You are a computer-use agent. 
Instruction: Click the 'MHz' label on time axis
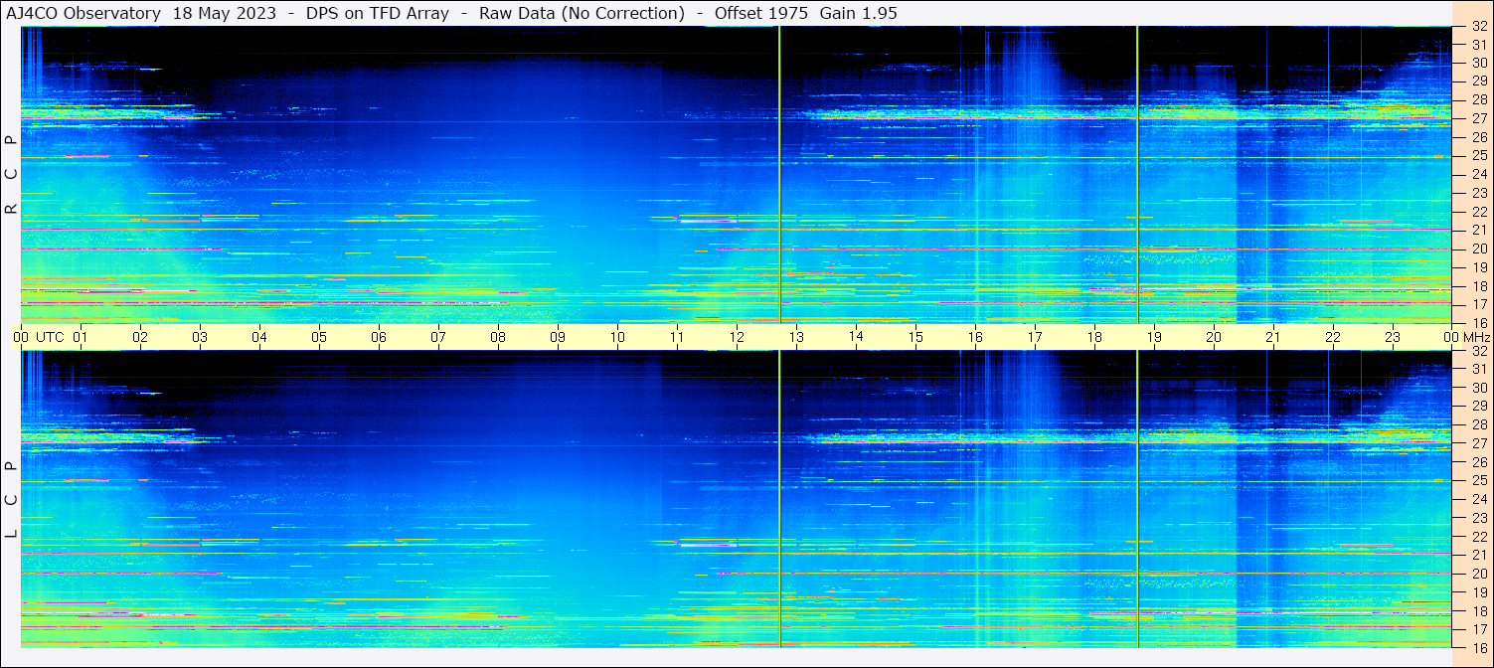1476,337
